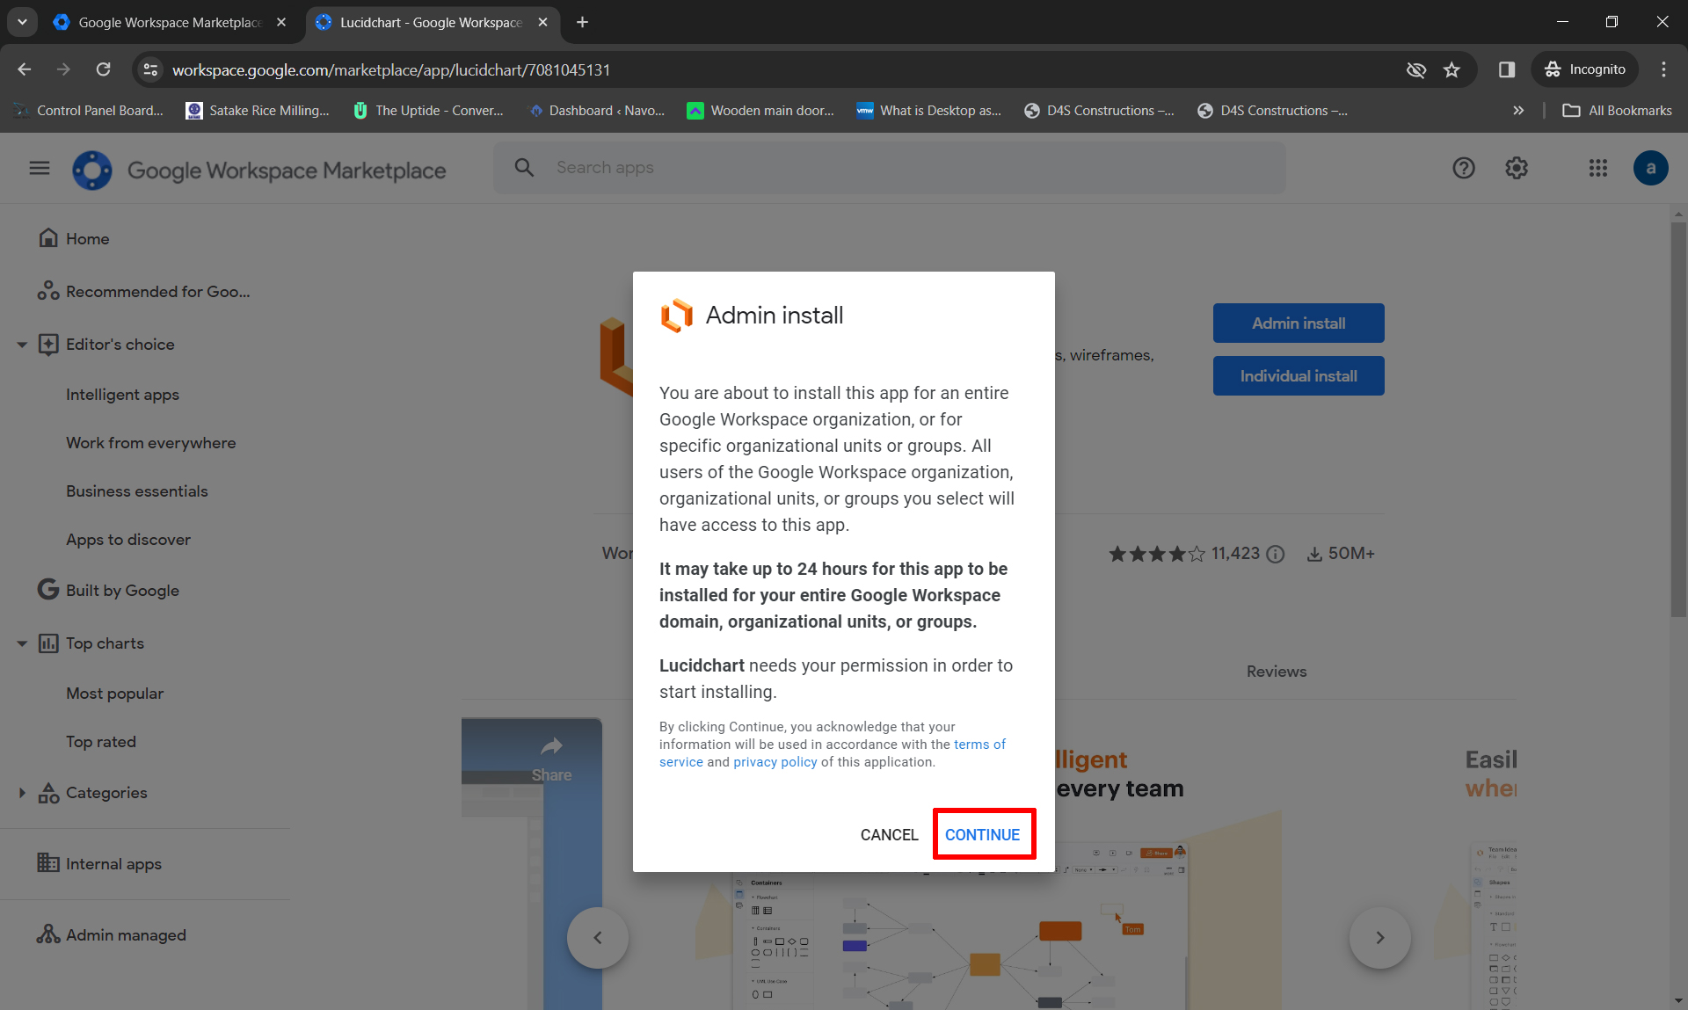Open Admin managed apps section
The height and width of the screenshot is (1010, 1688).
pos(126,935)
